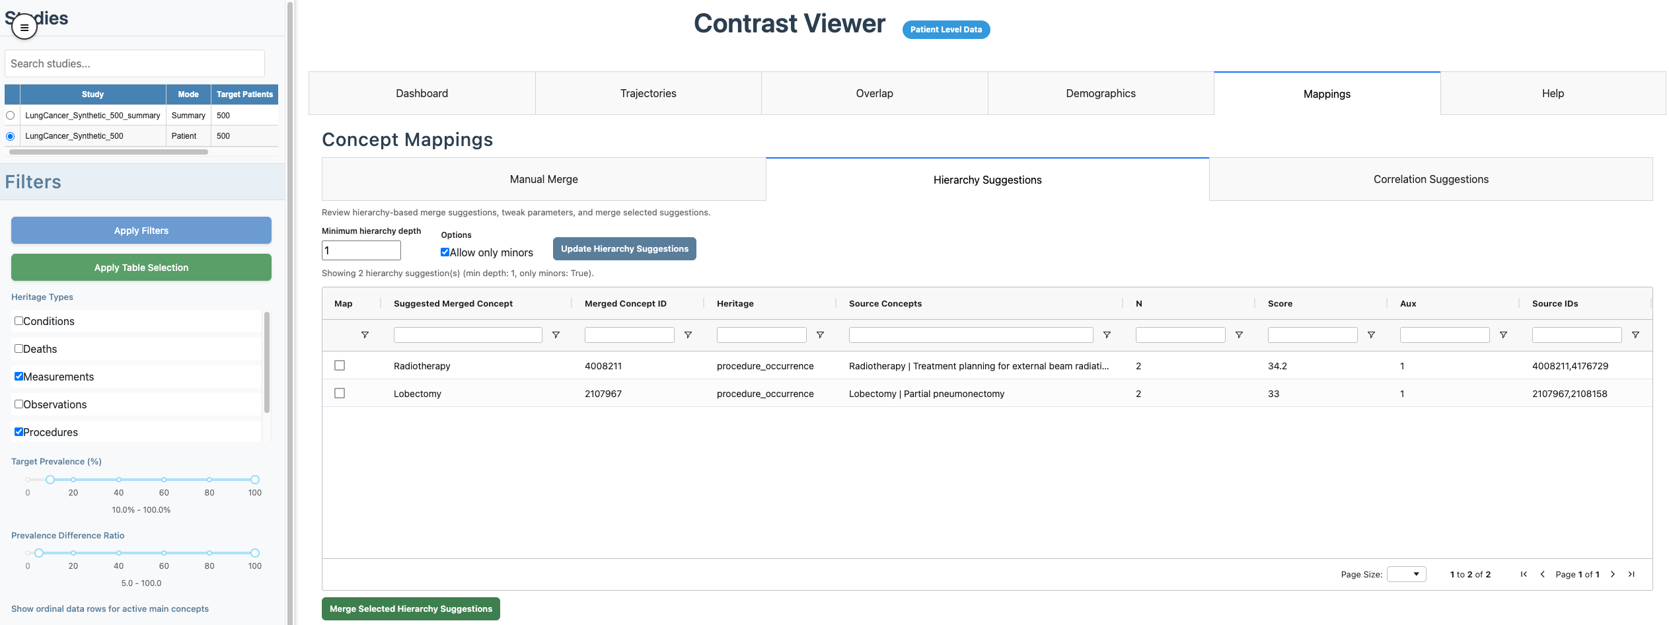Go to last page using pagination icon

click(1631, 574)
